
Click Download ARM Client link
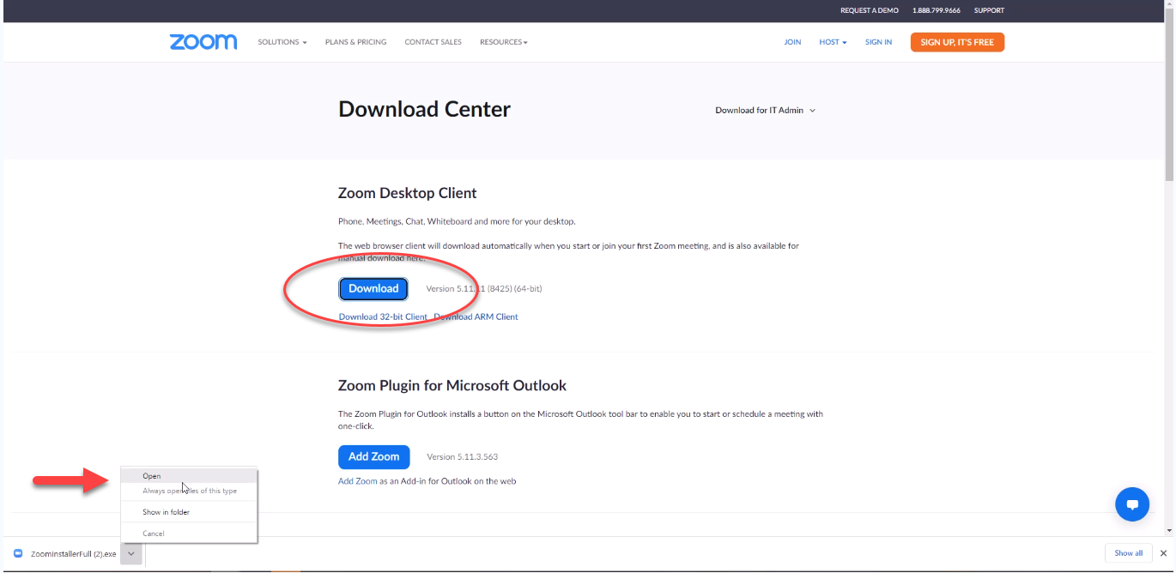(476, 317)
